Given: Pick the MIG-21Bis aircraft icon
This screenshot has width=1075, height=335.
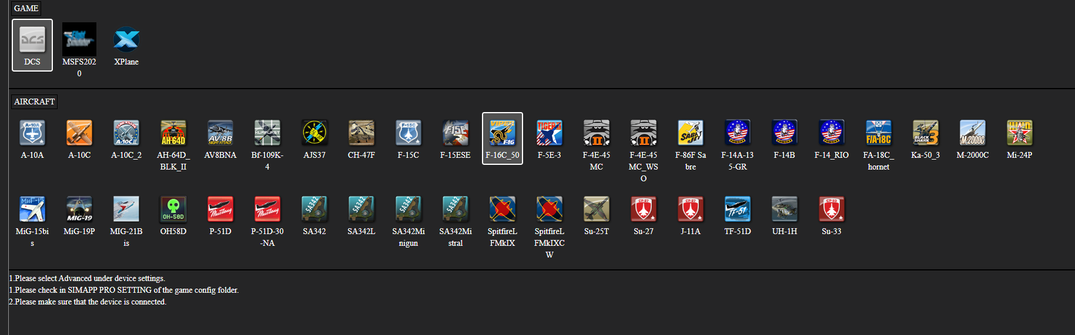Looking at the screenshot, I should click(126, 209).
